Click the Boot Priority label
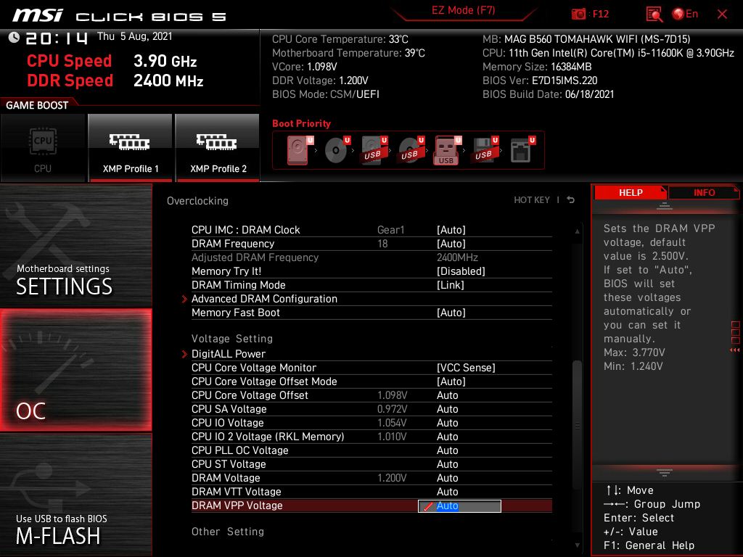Screen dimensions: 743x557 (301, 123)
